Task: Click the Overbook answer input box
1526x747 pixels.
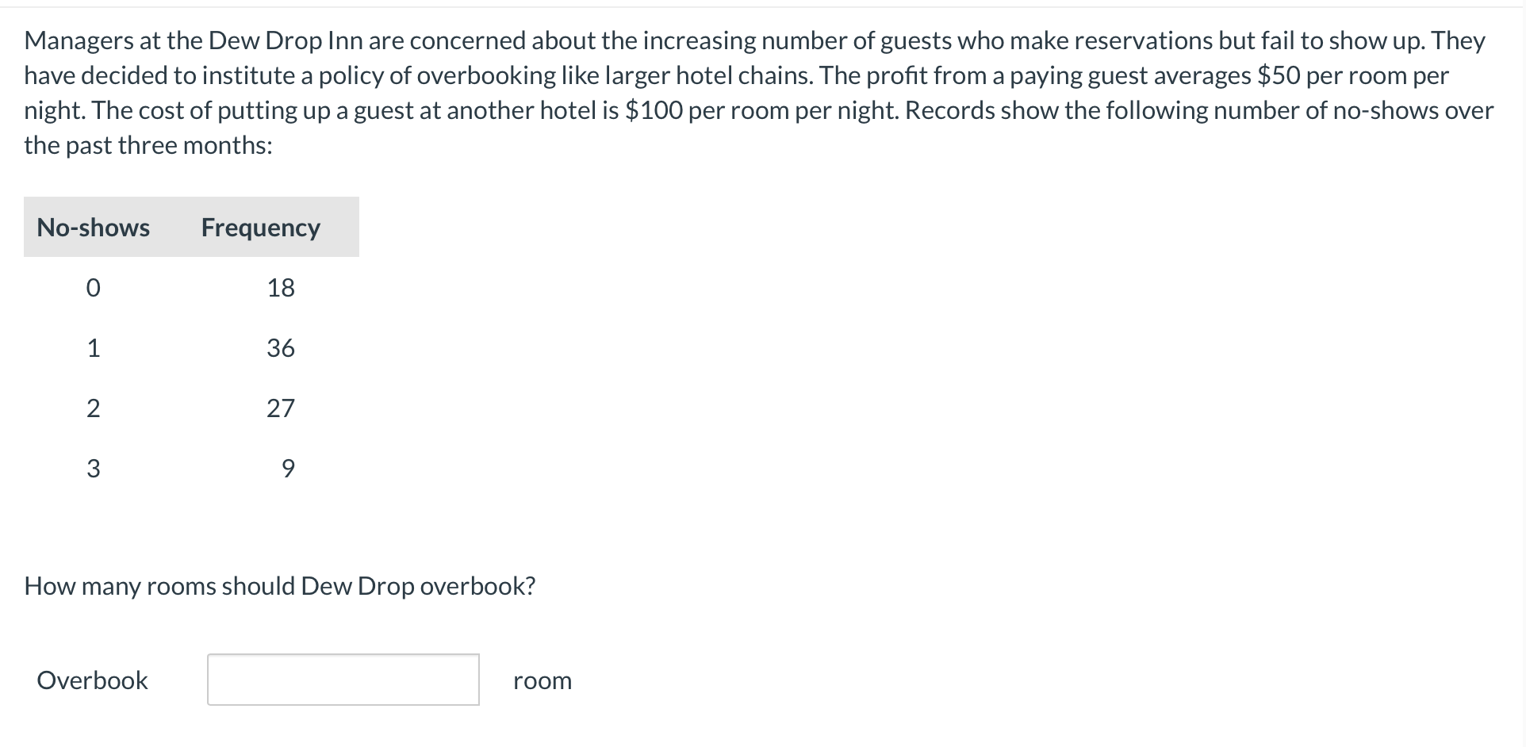Action: pyautogui.click(x=343, y=680)
